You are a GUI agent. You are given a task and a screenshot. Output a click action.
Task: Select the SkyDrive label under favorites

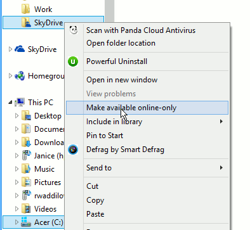tap(49, 23)
